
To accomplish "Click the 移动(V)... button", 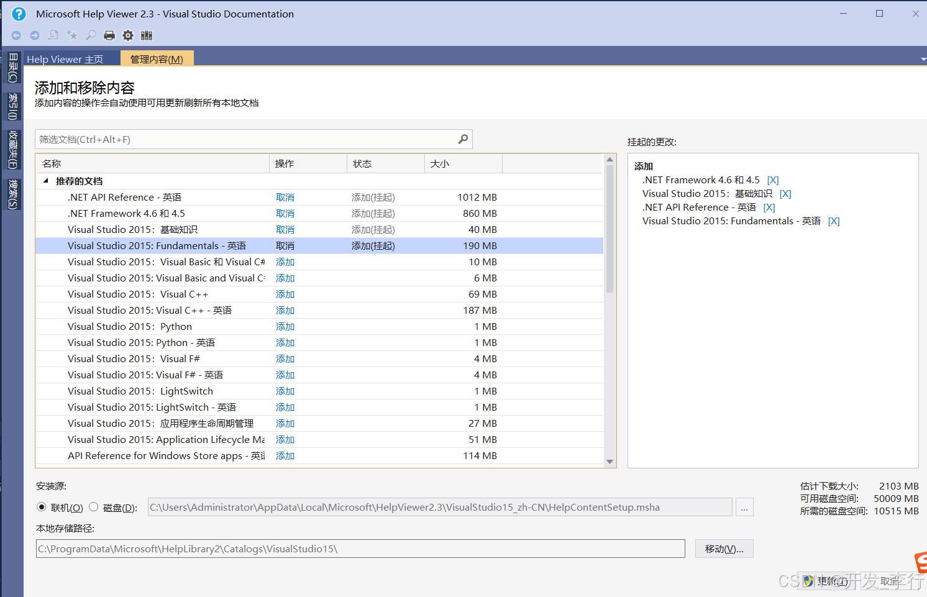I will click(x=724, y=549).
